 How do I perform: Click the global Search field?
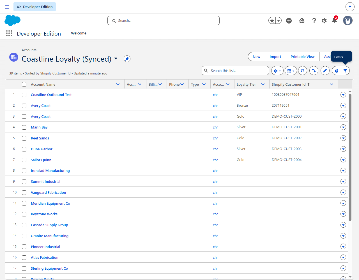pos(164,20)
